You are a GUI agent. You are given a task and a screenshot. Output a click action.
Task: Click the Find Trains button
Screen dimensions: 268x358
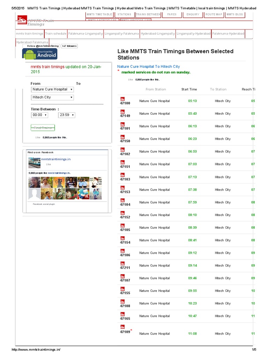click(43, 128)
